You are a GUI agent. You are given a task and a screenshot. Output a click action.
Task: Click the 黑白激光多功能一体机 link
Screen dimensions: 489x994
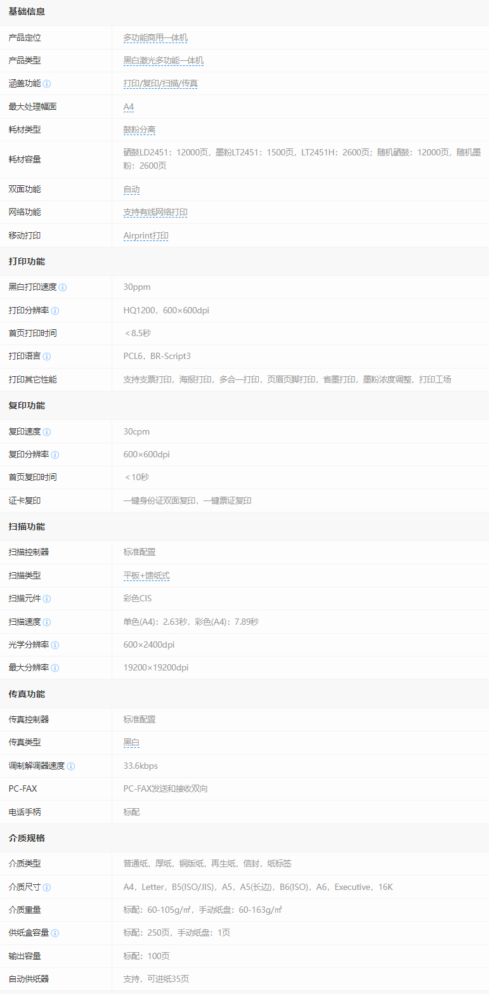[164, 61]
